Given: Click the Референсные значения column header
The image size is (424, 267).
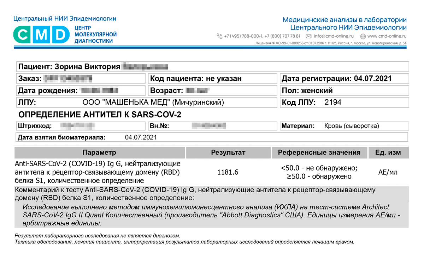Looking at the screenshot, I should [319, 153].
